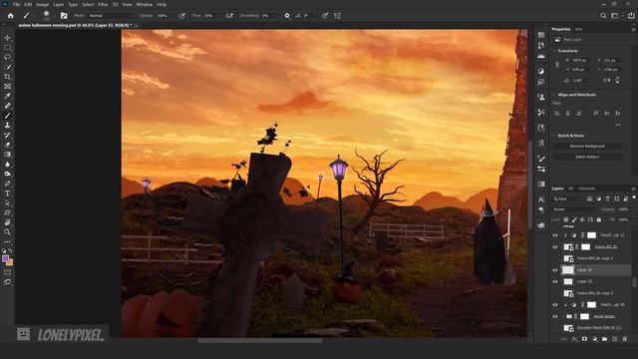Create new adjustment layer icon
The width and height of the screenshot is (638, 359).
click(595, 339)
